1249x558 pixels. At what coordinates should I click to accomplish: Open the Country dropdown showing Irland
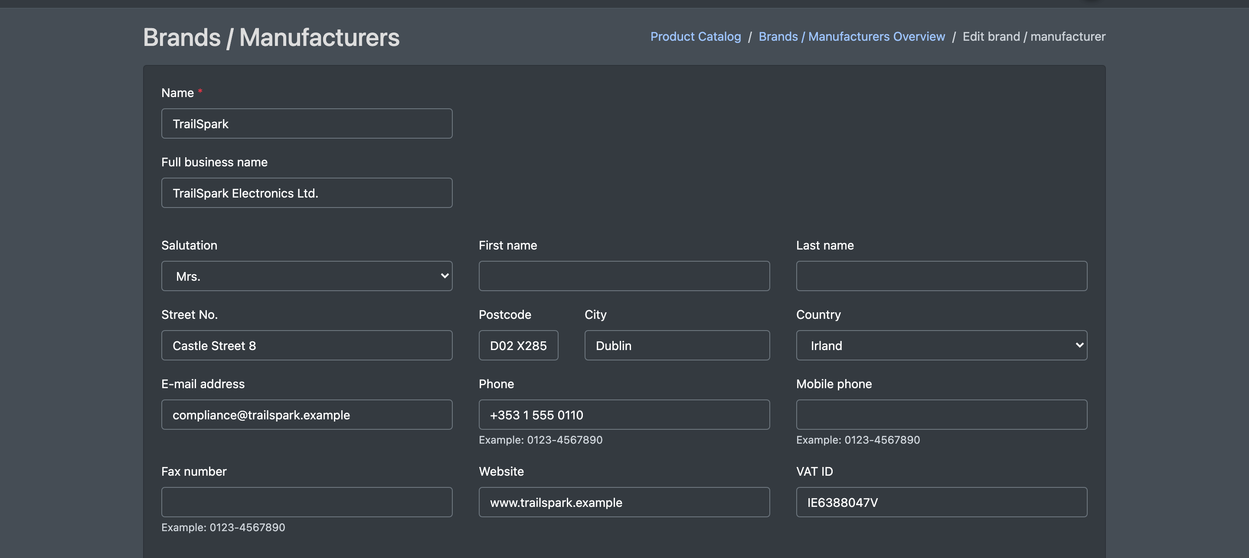941,345
